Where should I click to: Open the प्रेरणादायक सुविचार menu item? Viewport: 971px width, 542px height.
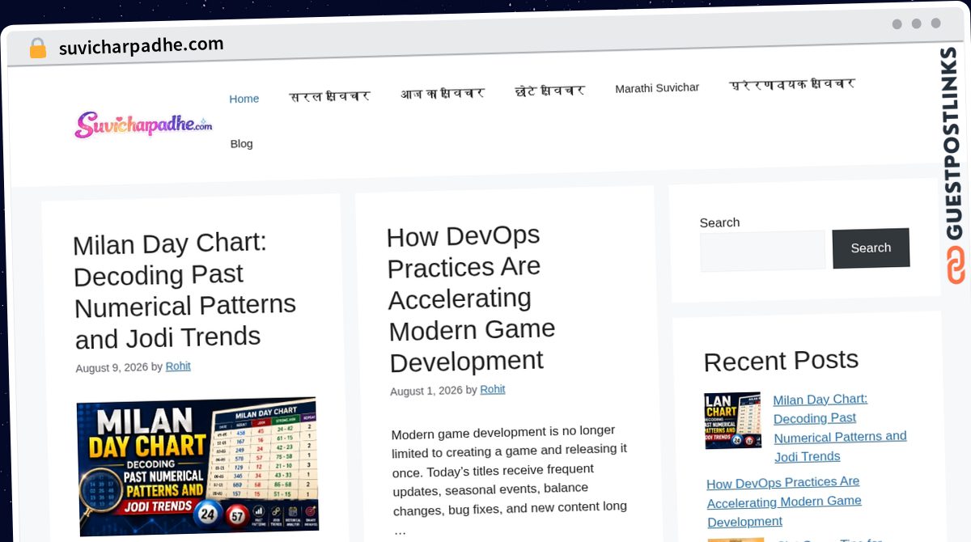792,84
